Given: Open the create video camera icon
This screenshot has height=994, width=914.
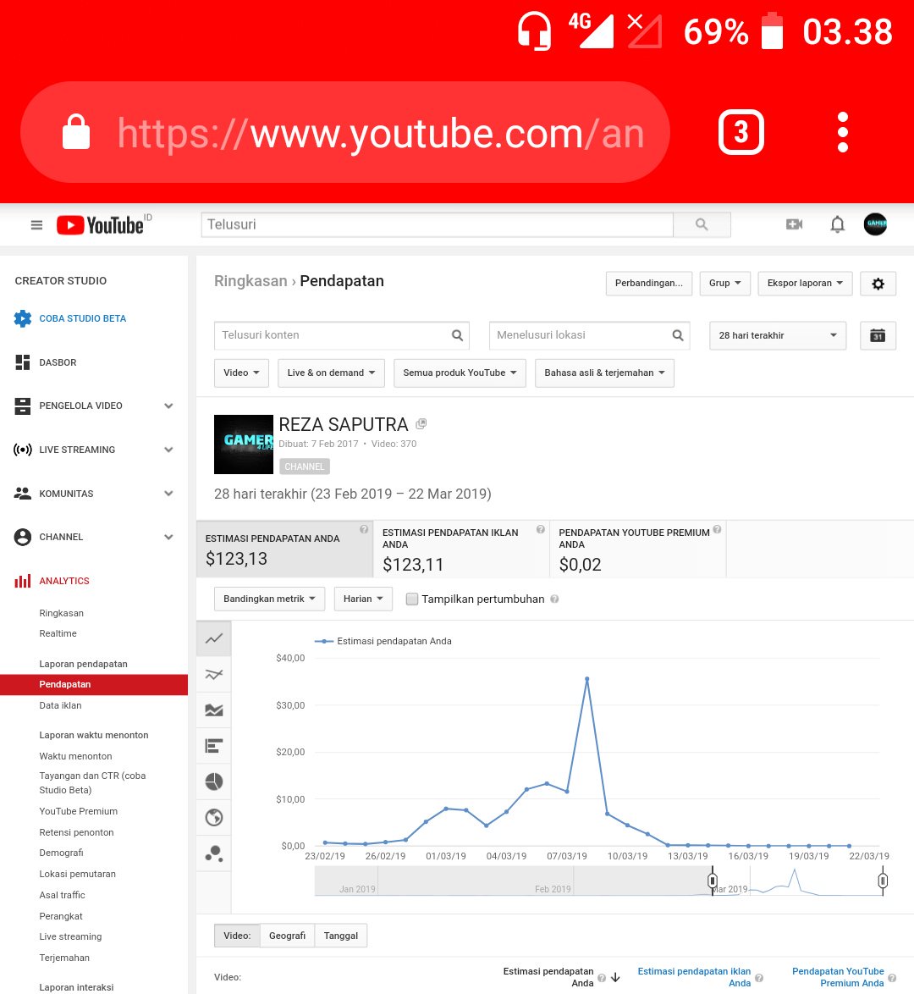Looking at the screenshot, I should click(794, 224).
